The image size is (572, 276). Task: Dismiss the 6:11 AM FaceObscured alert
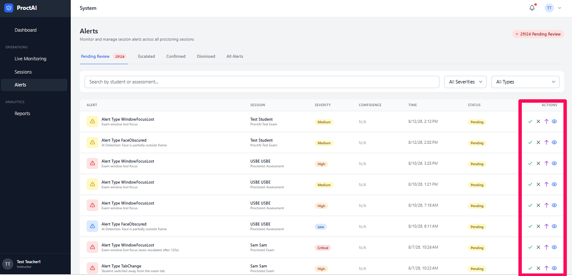538,226
